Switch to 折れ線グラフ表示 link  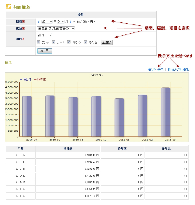(178, 69)
